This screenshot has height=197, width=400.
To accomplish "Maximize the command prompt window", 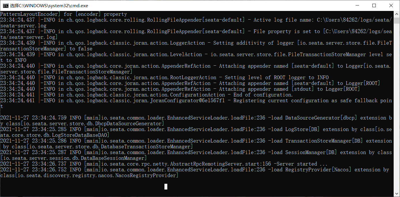I will click(x=374, y=5).
